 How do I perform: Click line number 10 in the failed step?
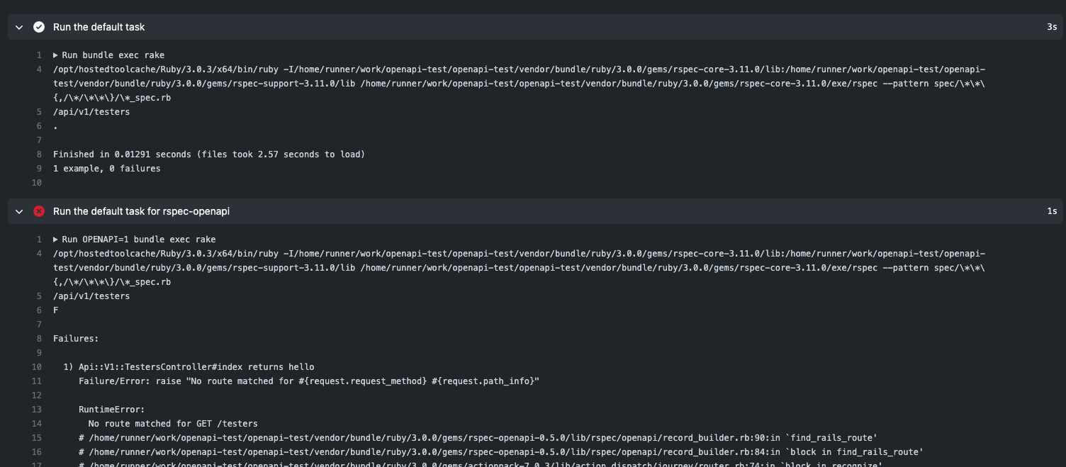(x=37, y=367)
